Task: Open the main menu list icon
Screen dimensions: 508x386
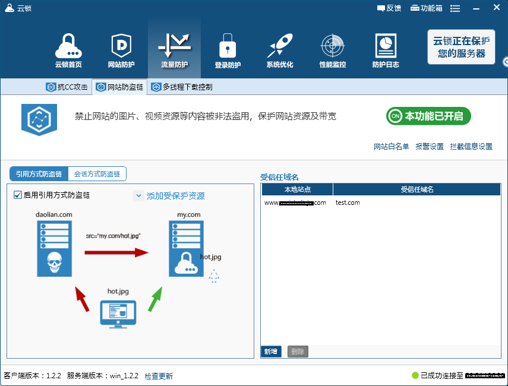Action: (x=455, y=8)
